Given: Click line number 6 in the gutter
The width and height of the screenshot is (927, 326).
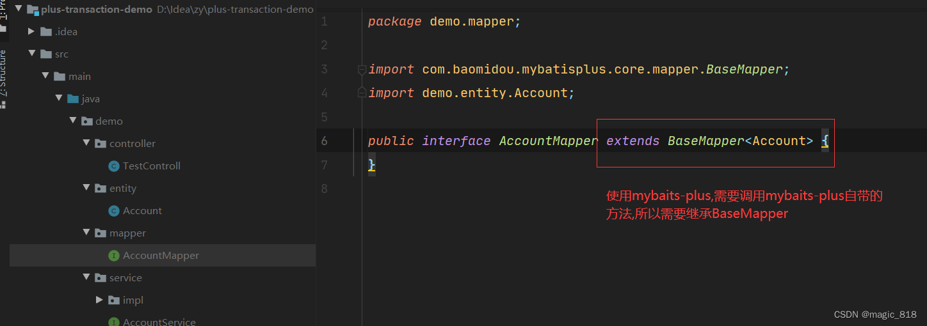Looking at the screenshot, I should pyautogui.click(x=325, y=141).
